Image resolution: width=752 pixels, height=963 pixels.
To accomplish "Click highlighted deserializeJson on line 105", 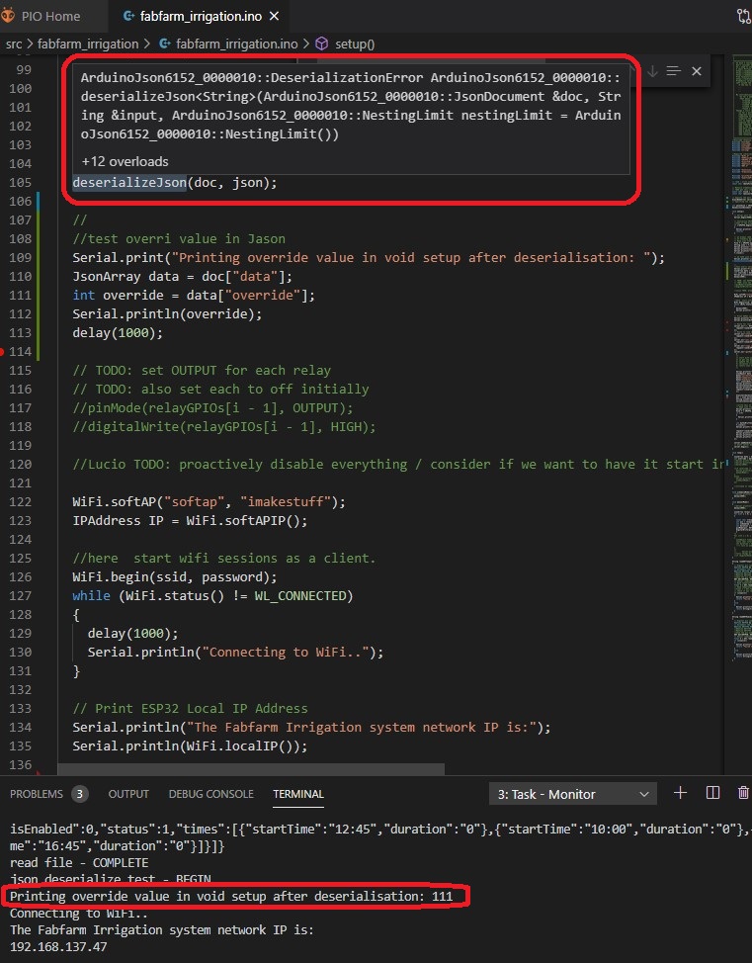I will [129, 183].
